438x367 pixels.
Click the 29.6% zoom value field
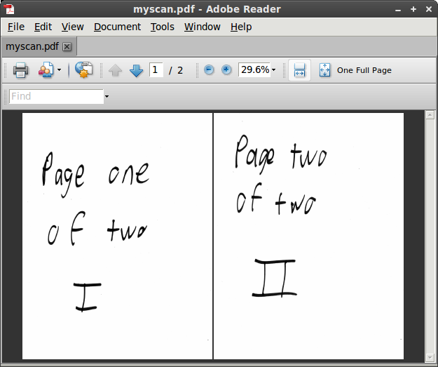click(x=254, y=69)
